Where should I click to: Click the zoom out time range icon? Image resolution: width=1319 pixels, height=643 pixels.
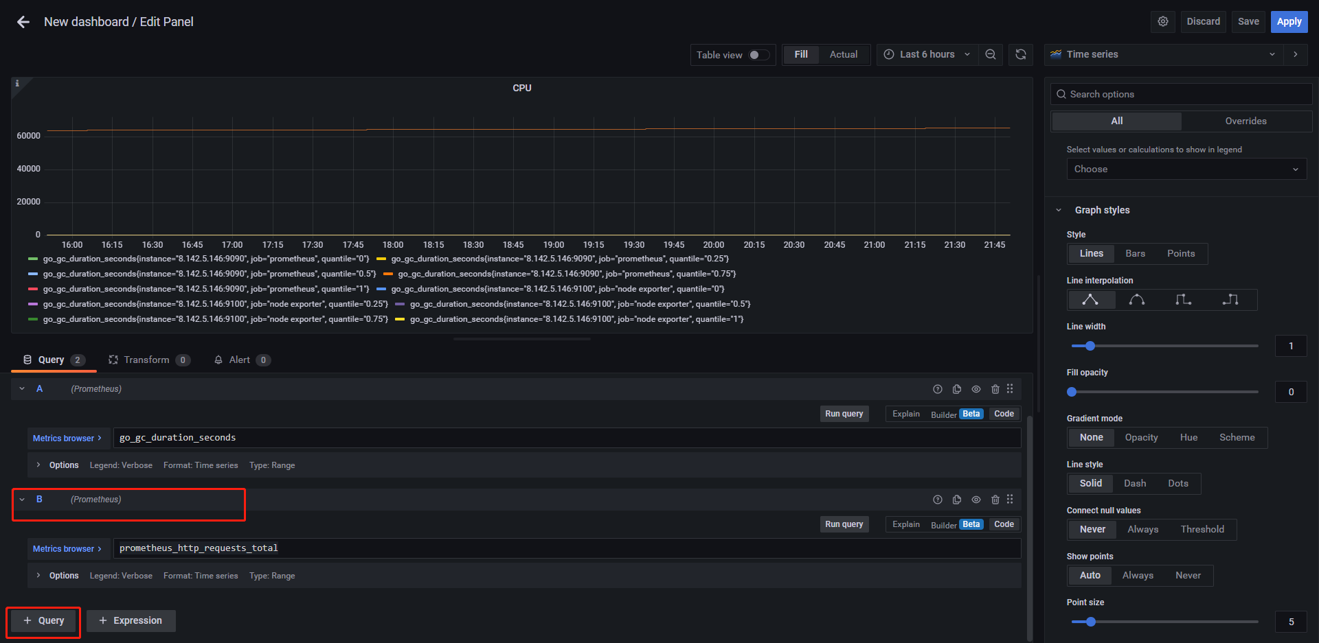point(991,54)
